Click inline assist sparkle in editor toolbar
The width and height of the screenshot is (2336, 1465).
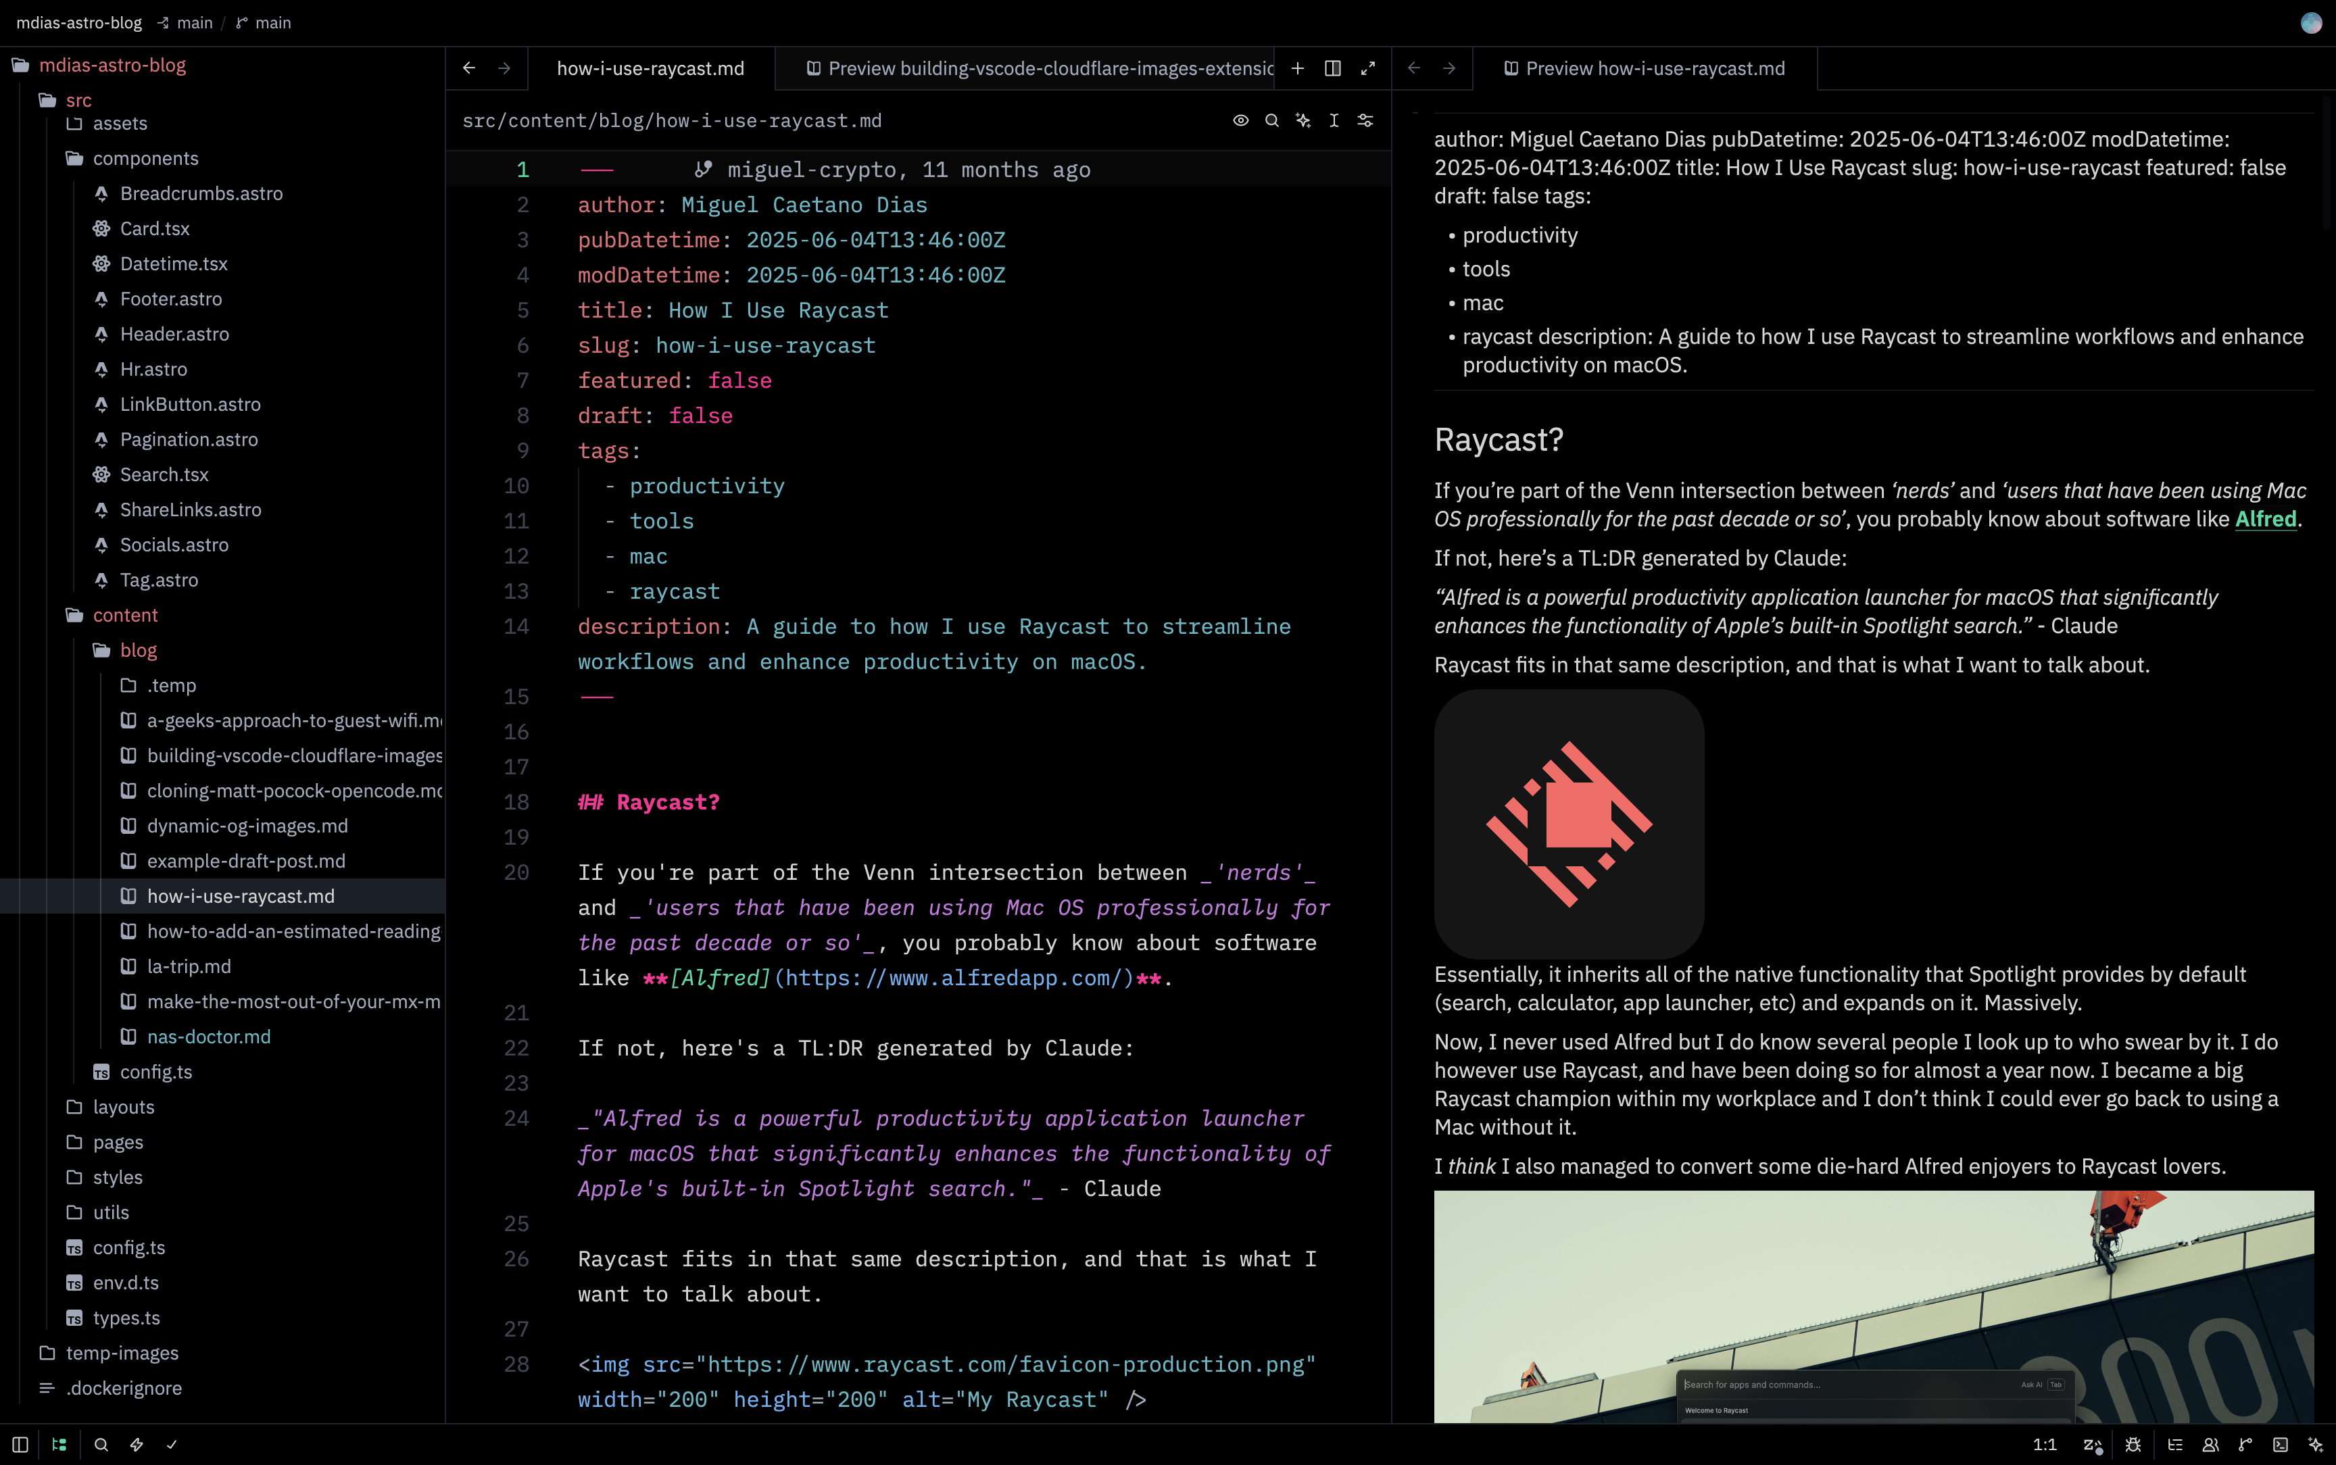click(x=1303, y=120)
